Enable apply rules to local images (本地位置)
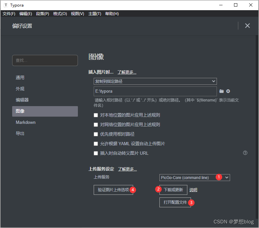Screen dimensions: 259x228 (96, 115)
